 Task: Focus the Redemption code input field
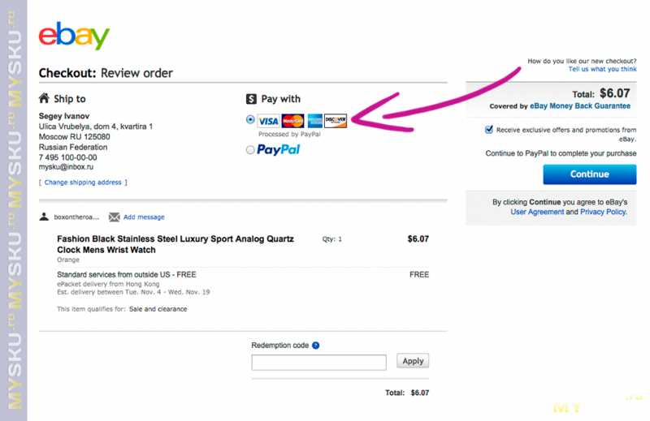[318, 363]
